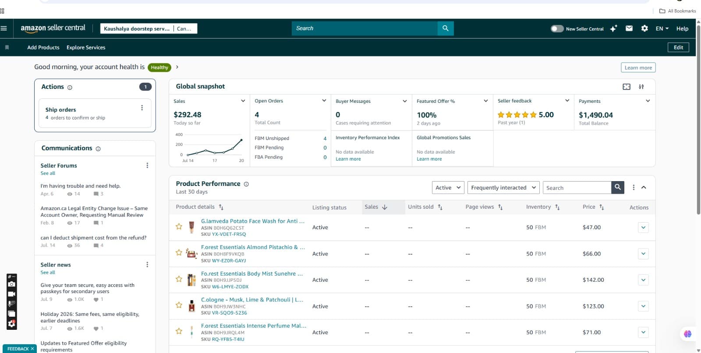Screen dimensions: 701x353
Task: Expand the Sales card dropdown chevron
Action: coord(243,101)
